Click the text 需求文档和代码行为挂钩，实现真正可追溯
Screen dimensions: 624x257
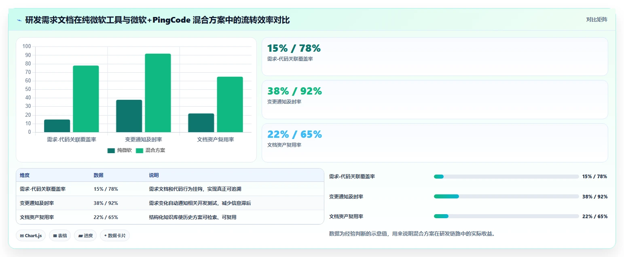[195, 189]
